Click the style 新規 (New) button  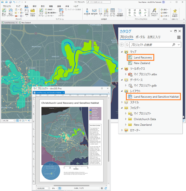click(164, 13)
